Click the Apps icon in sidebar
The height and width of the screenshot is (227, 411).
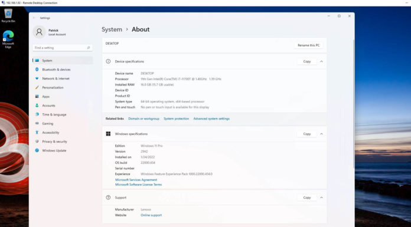pyautogui.click(x=37, y=96)
